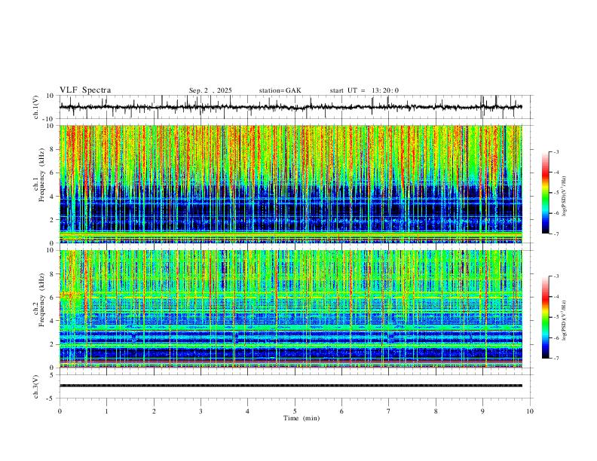Click the time axis tick label '4'
This screenshot has width=597, height=461.
247,411
